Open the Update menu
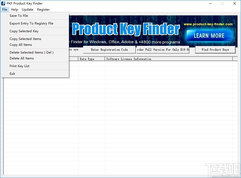 (x=27, y=9)
